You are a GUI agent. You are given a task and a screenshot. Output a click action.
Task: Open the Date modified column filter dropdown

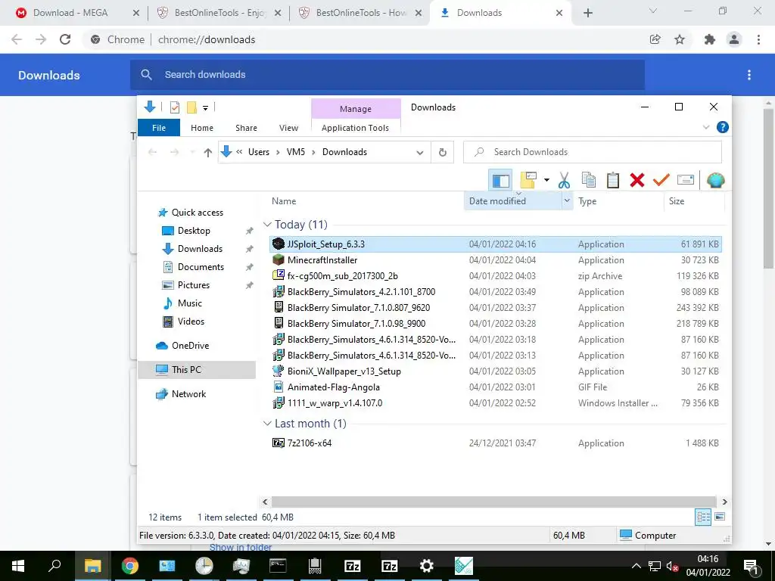pos(567,200)
